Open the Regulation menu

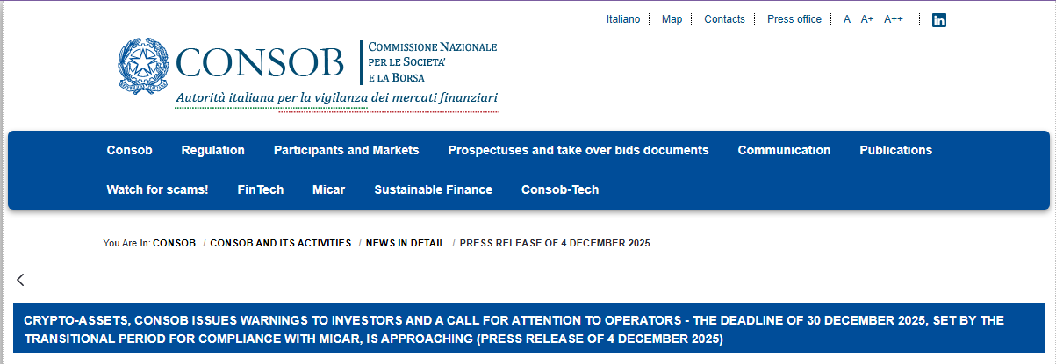point(212,150)
